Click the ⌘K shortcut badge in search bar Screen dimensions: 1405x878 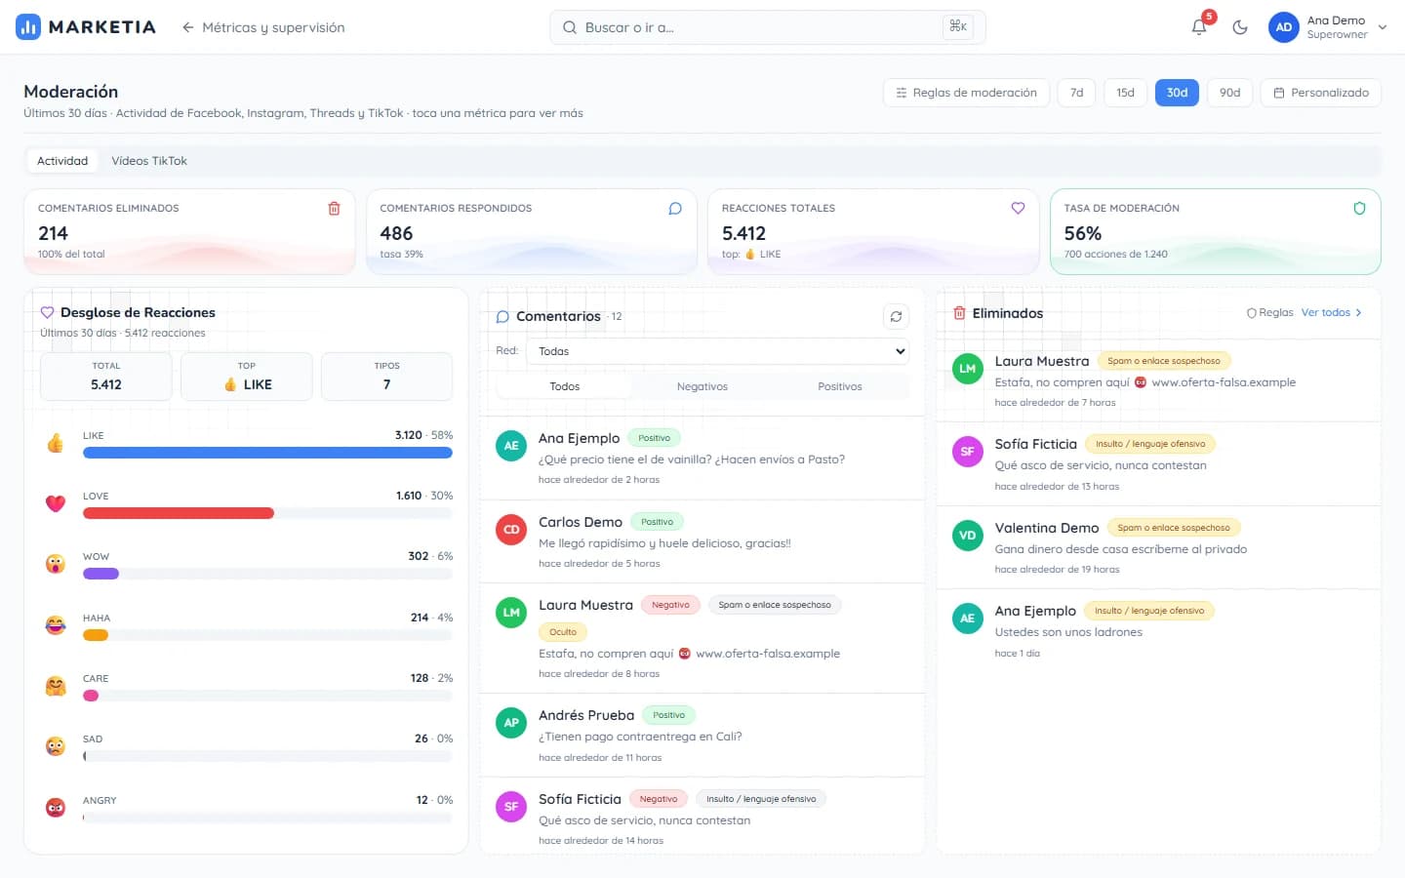(x=958, y=26)
